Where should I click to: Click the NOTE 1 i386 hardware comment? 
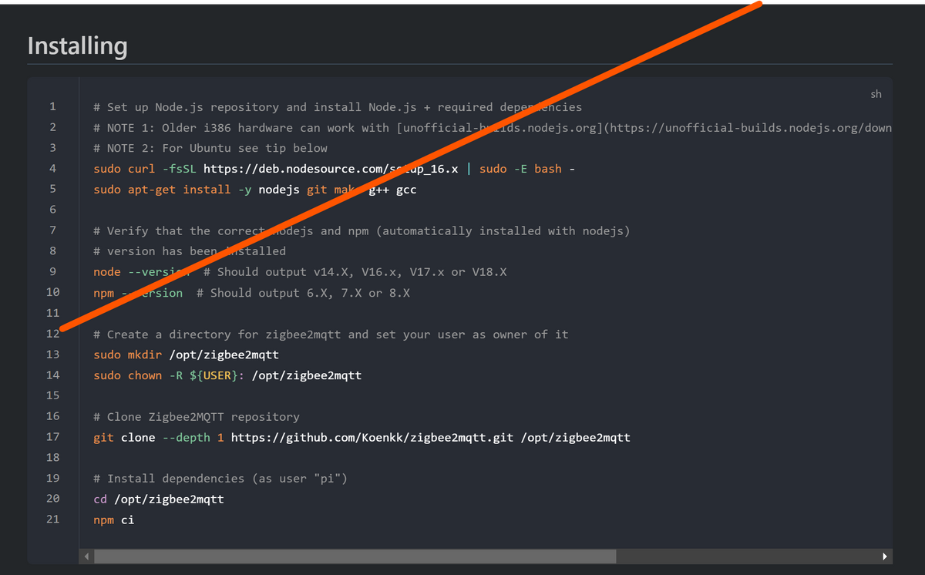pos(492,128)
